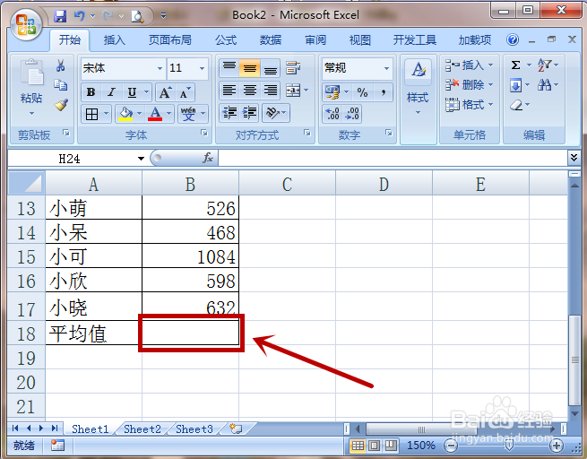
Task: Decrease indent in alignment group
Action: pyautogui.click(x=229, y=113)
